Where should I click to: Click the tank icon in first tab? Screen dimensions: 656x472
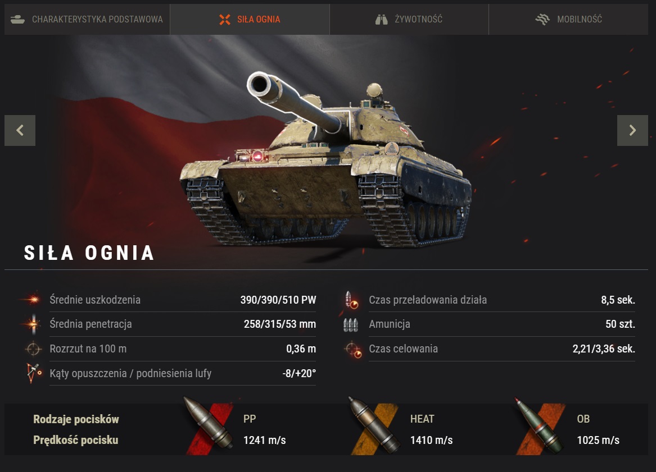[x=17, y=19]
